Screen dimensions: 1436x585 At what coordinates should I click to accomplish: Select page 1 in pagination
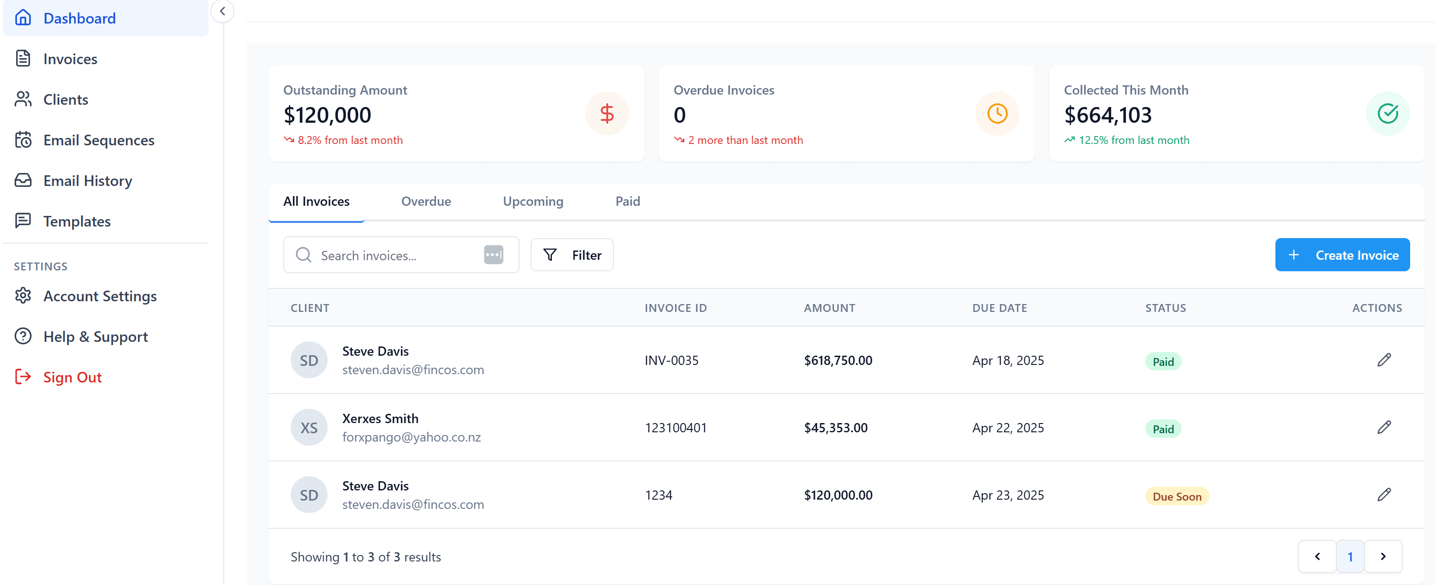coord(1350,556)
